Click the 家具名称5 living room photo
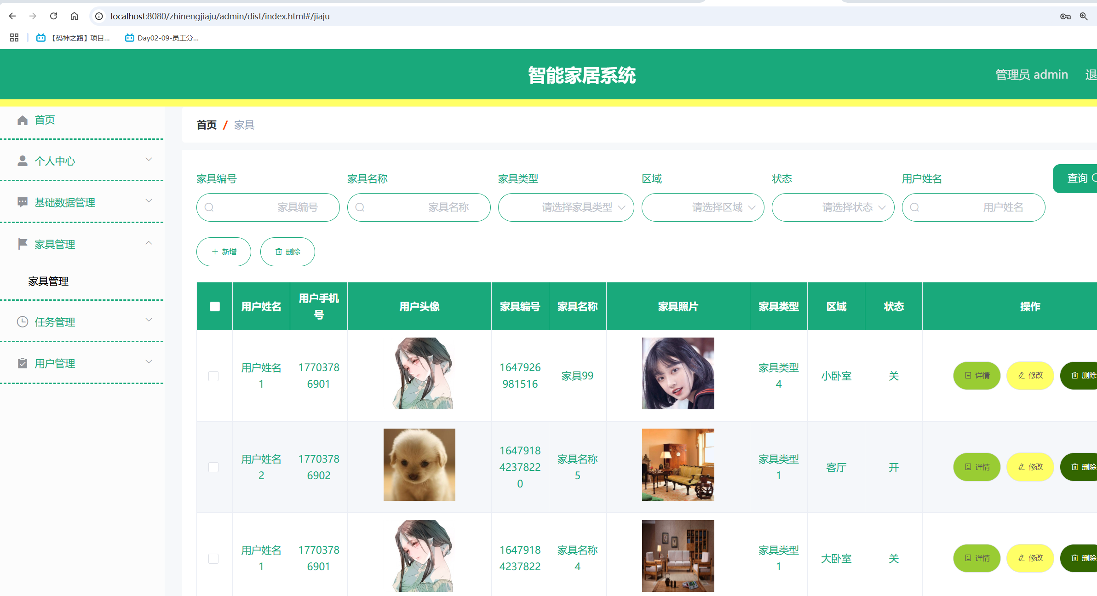 (x=678, y=464)
